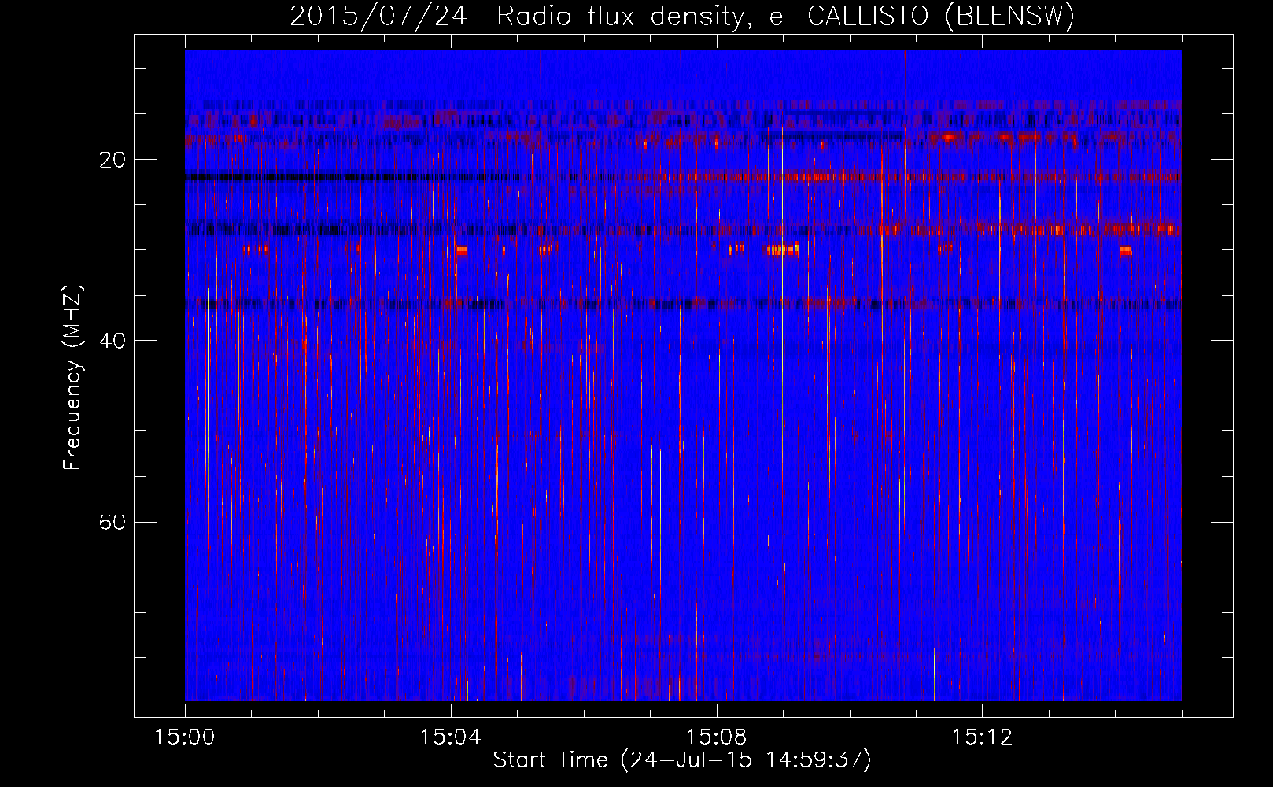Click the 60 MHz frequency tick label

pos(113,522)
